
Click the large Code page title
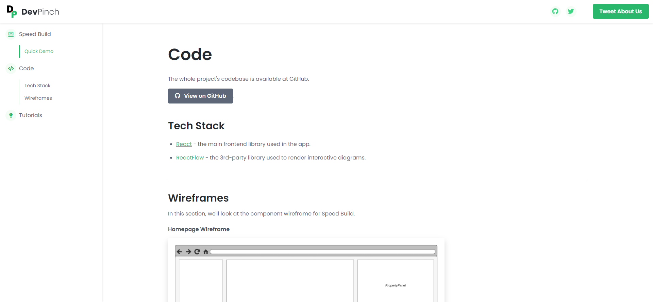coord(190,54)
